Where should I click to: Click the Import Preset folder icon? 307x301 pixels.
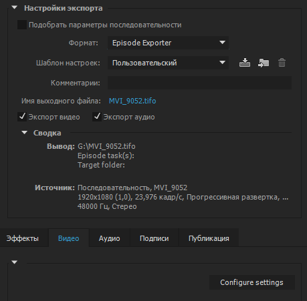click(x=264, y=63)
